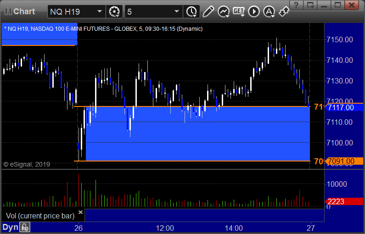Maximize the chart window
The height and width of the screenshot is (234, 365).
[338, 5]
